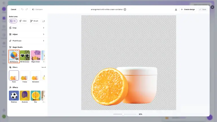Open the image info icon beside file name
The image size is (217, 122).
coord(125,9)
